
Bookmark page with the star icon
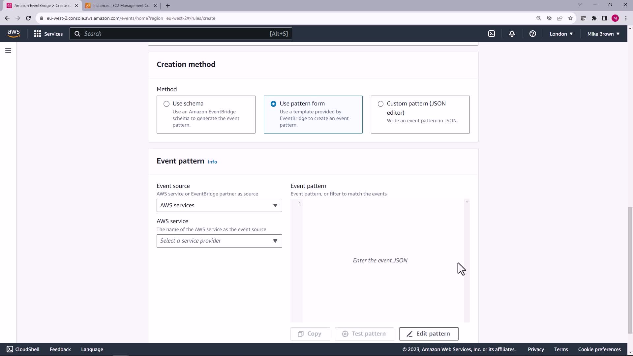tap(570, 18)
